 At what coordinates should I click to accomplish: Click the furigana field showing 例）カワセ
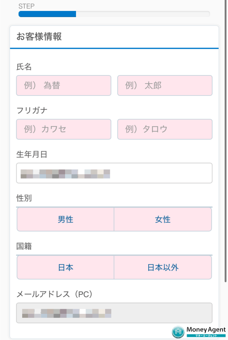click(63, 129)
